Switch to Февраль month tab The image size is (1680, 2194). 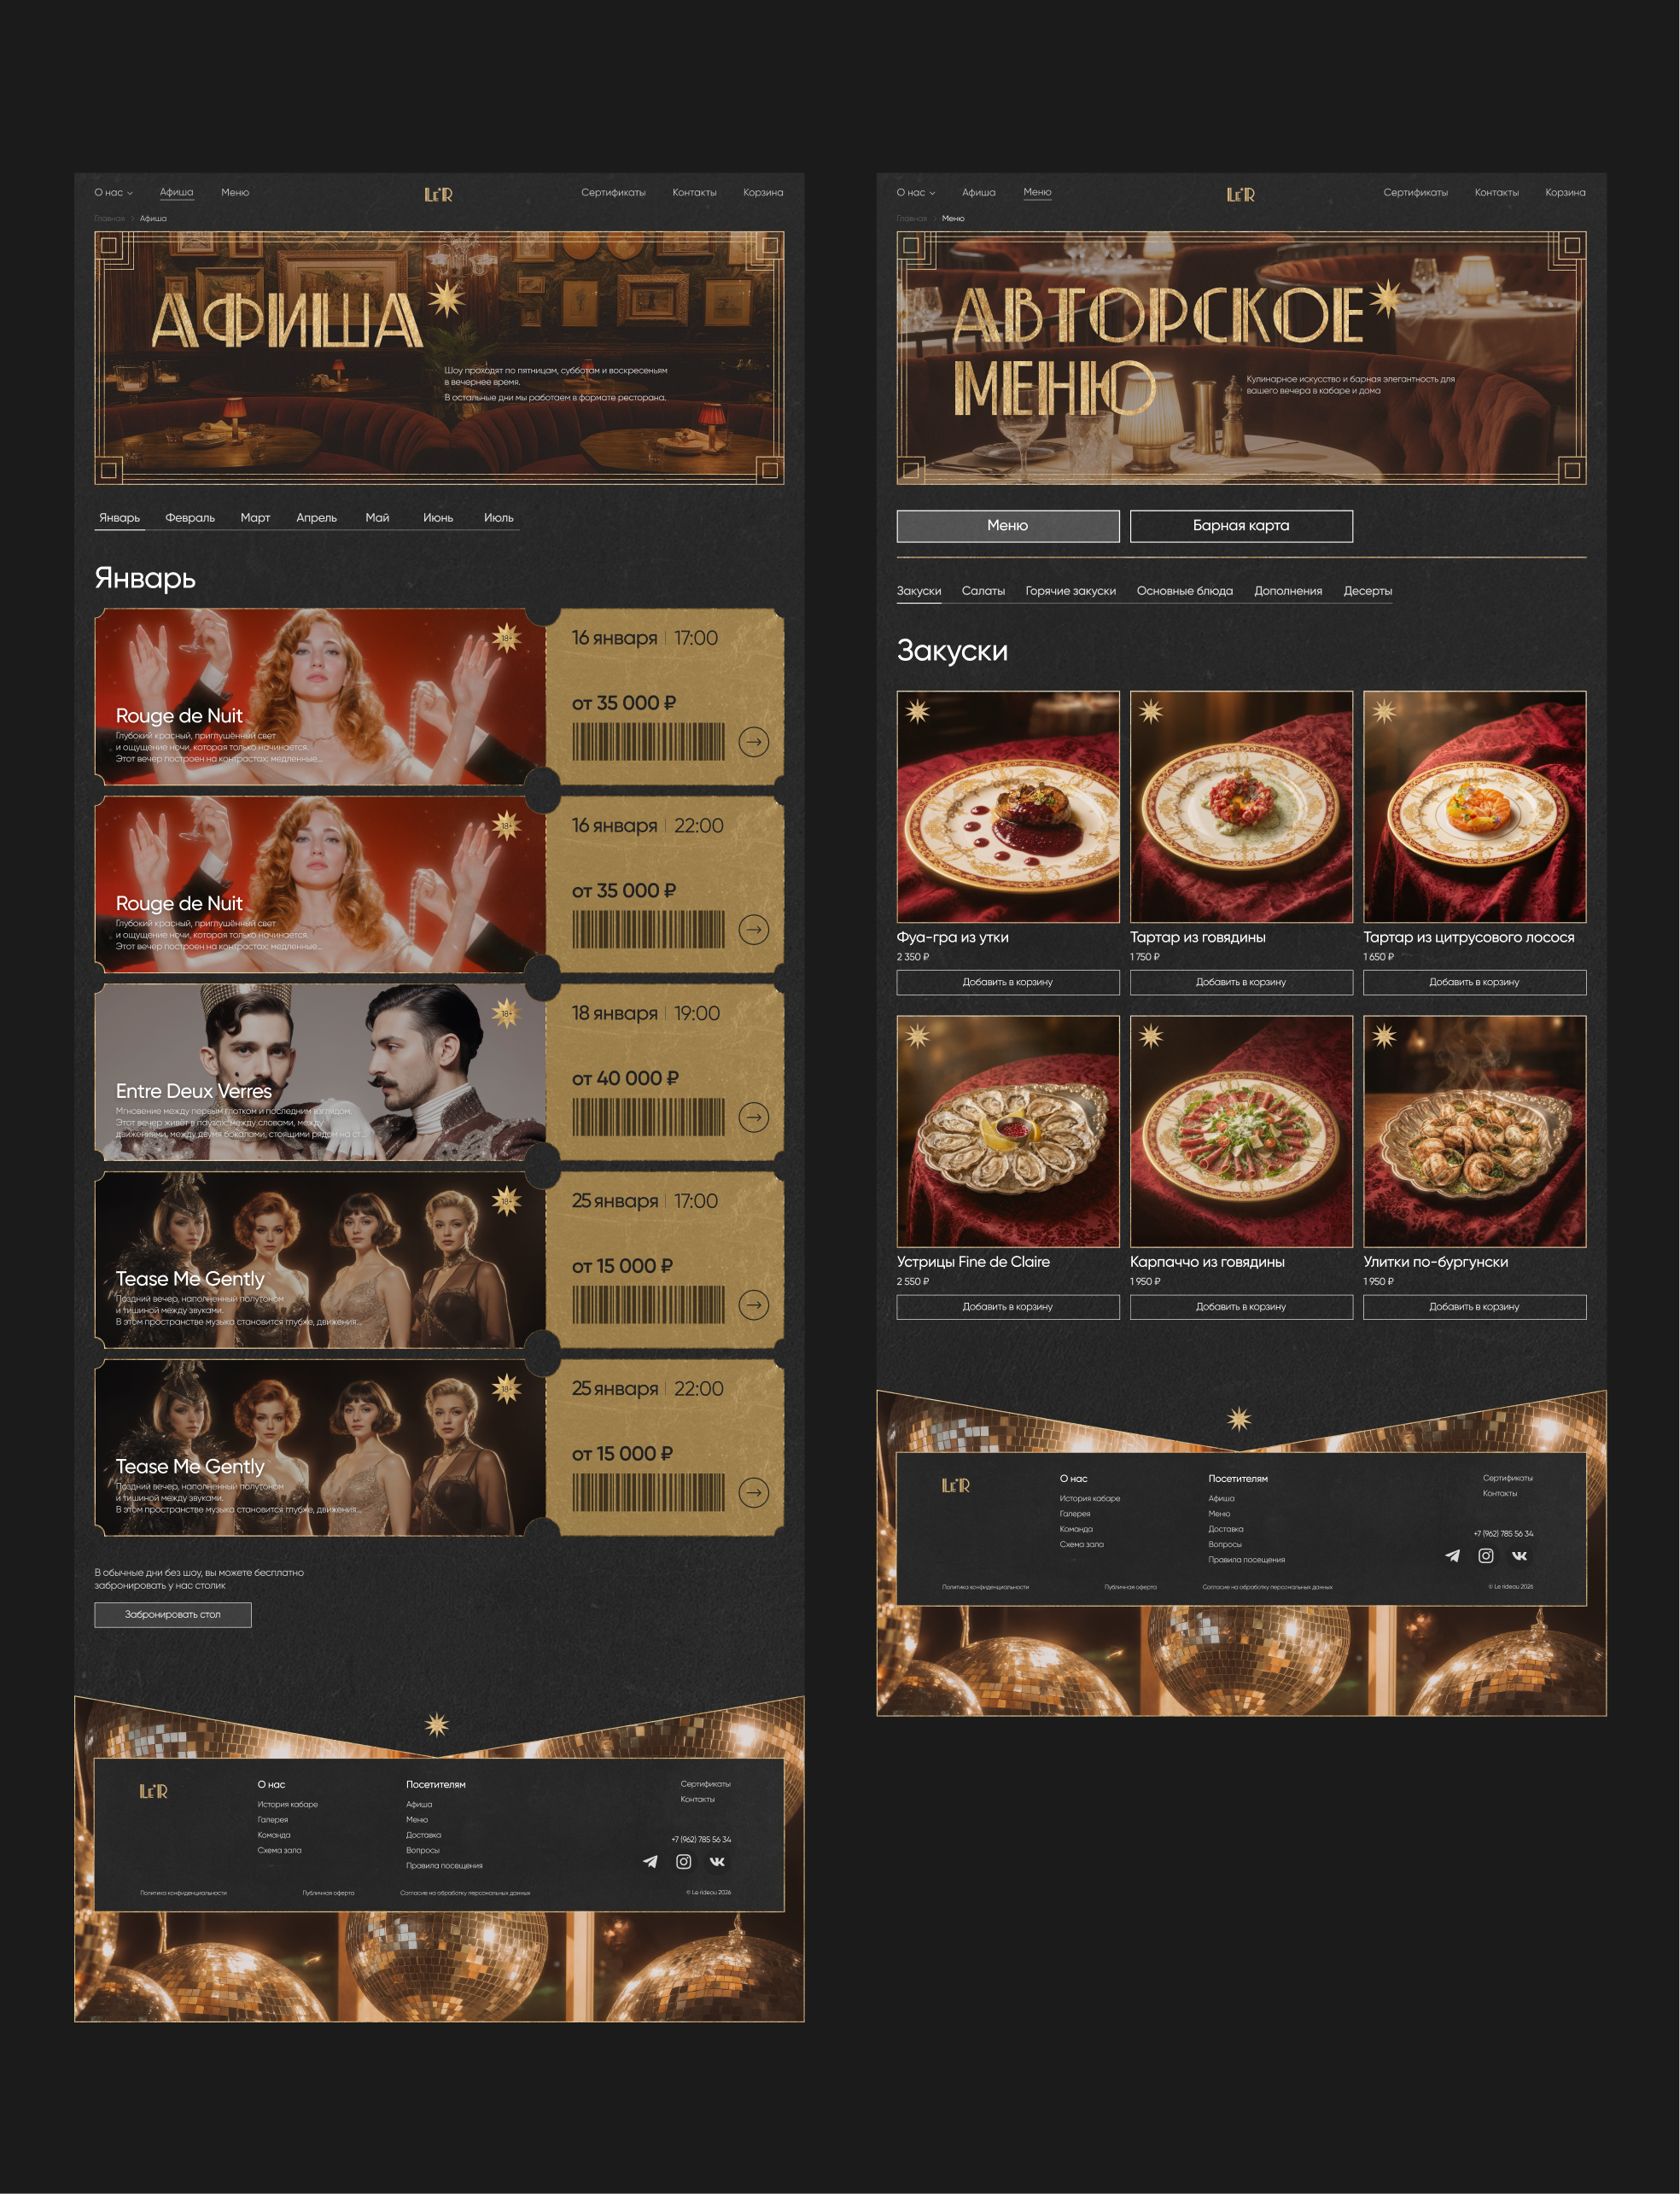pyautogui.click(x=190, y=518)
